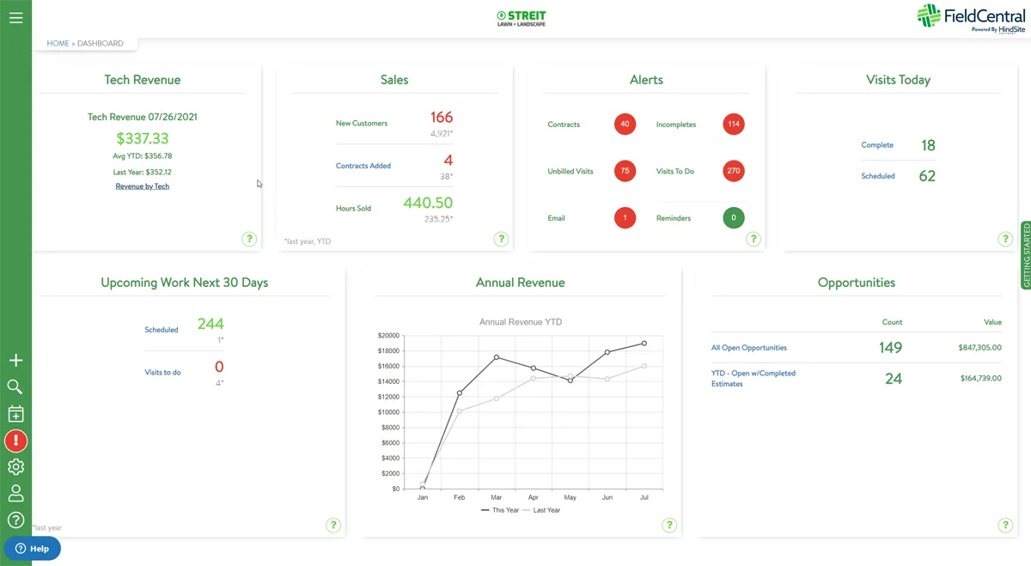Screen dimensions: 1031x566
Task: Click the Contracts alert badge showing 40
Action: (x=625, y=124)
